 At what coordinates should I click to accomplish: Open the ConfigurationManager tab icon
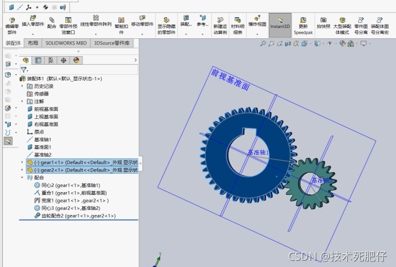pyautogui.click(x=51, y=60)
